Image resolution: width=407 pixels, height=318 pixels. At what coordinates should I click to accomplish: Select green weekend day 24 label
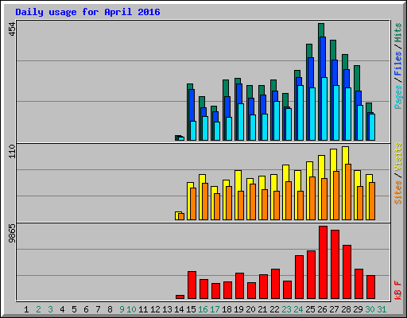tap(298, 309)
